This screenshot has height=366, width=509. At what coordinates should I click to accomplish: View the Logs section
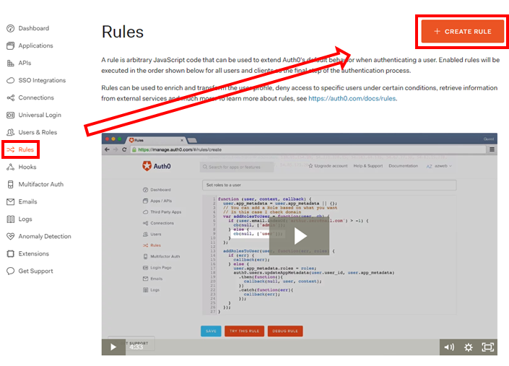[x=25, y=219]
